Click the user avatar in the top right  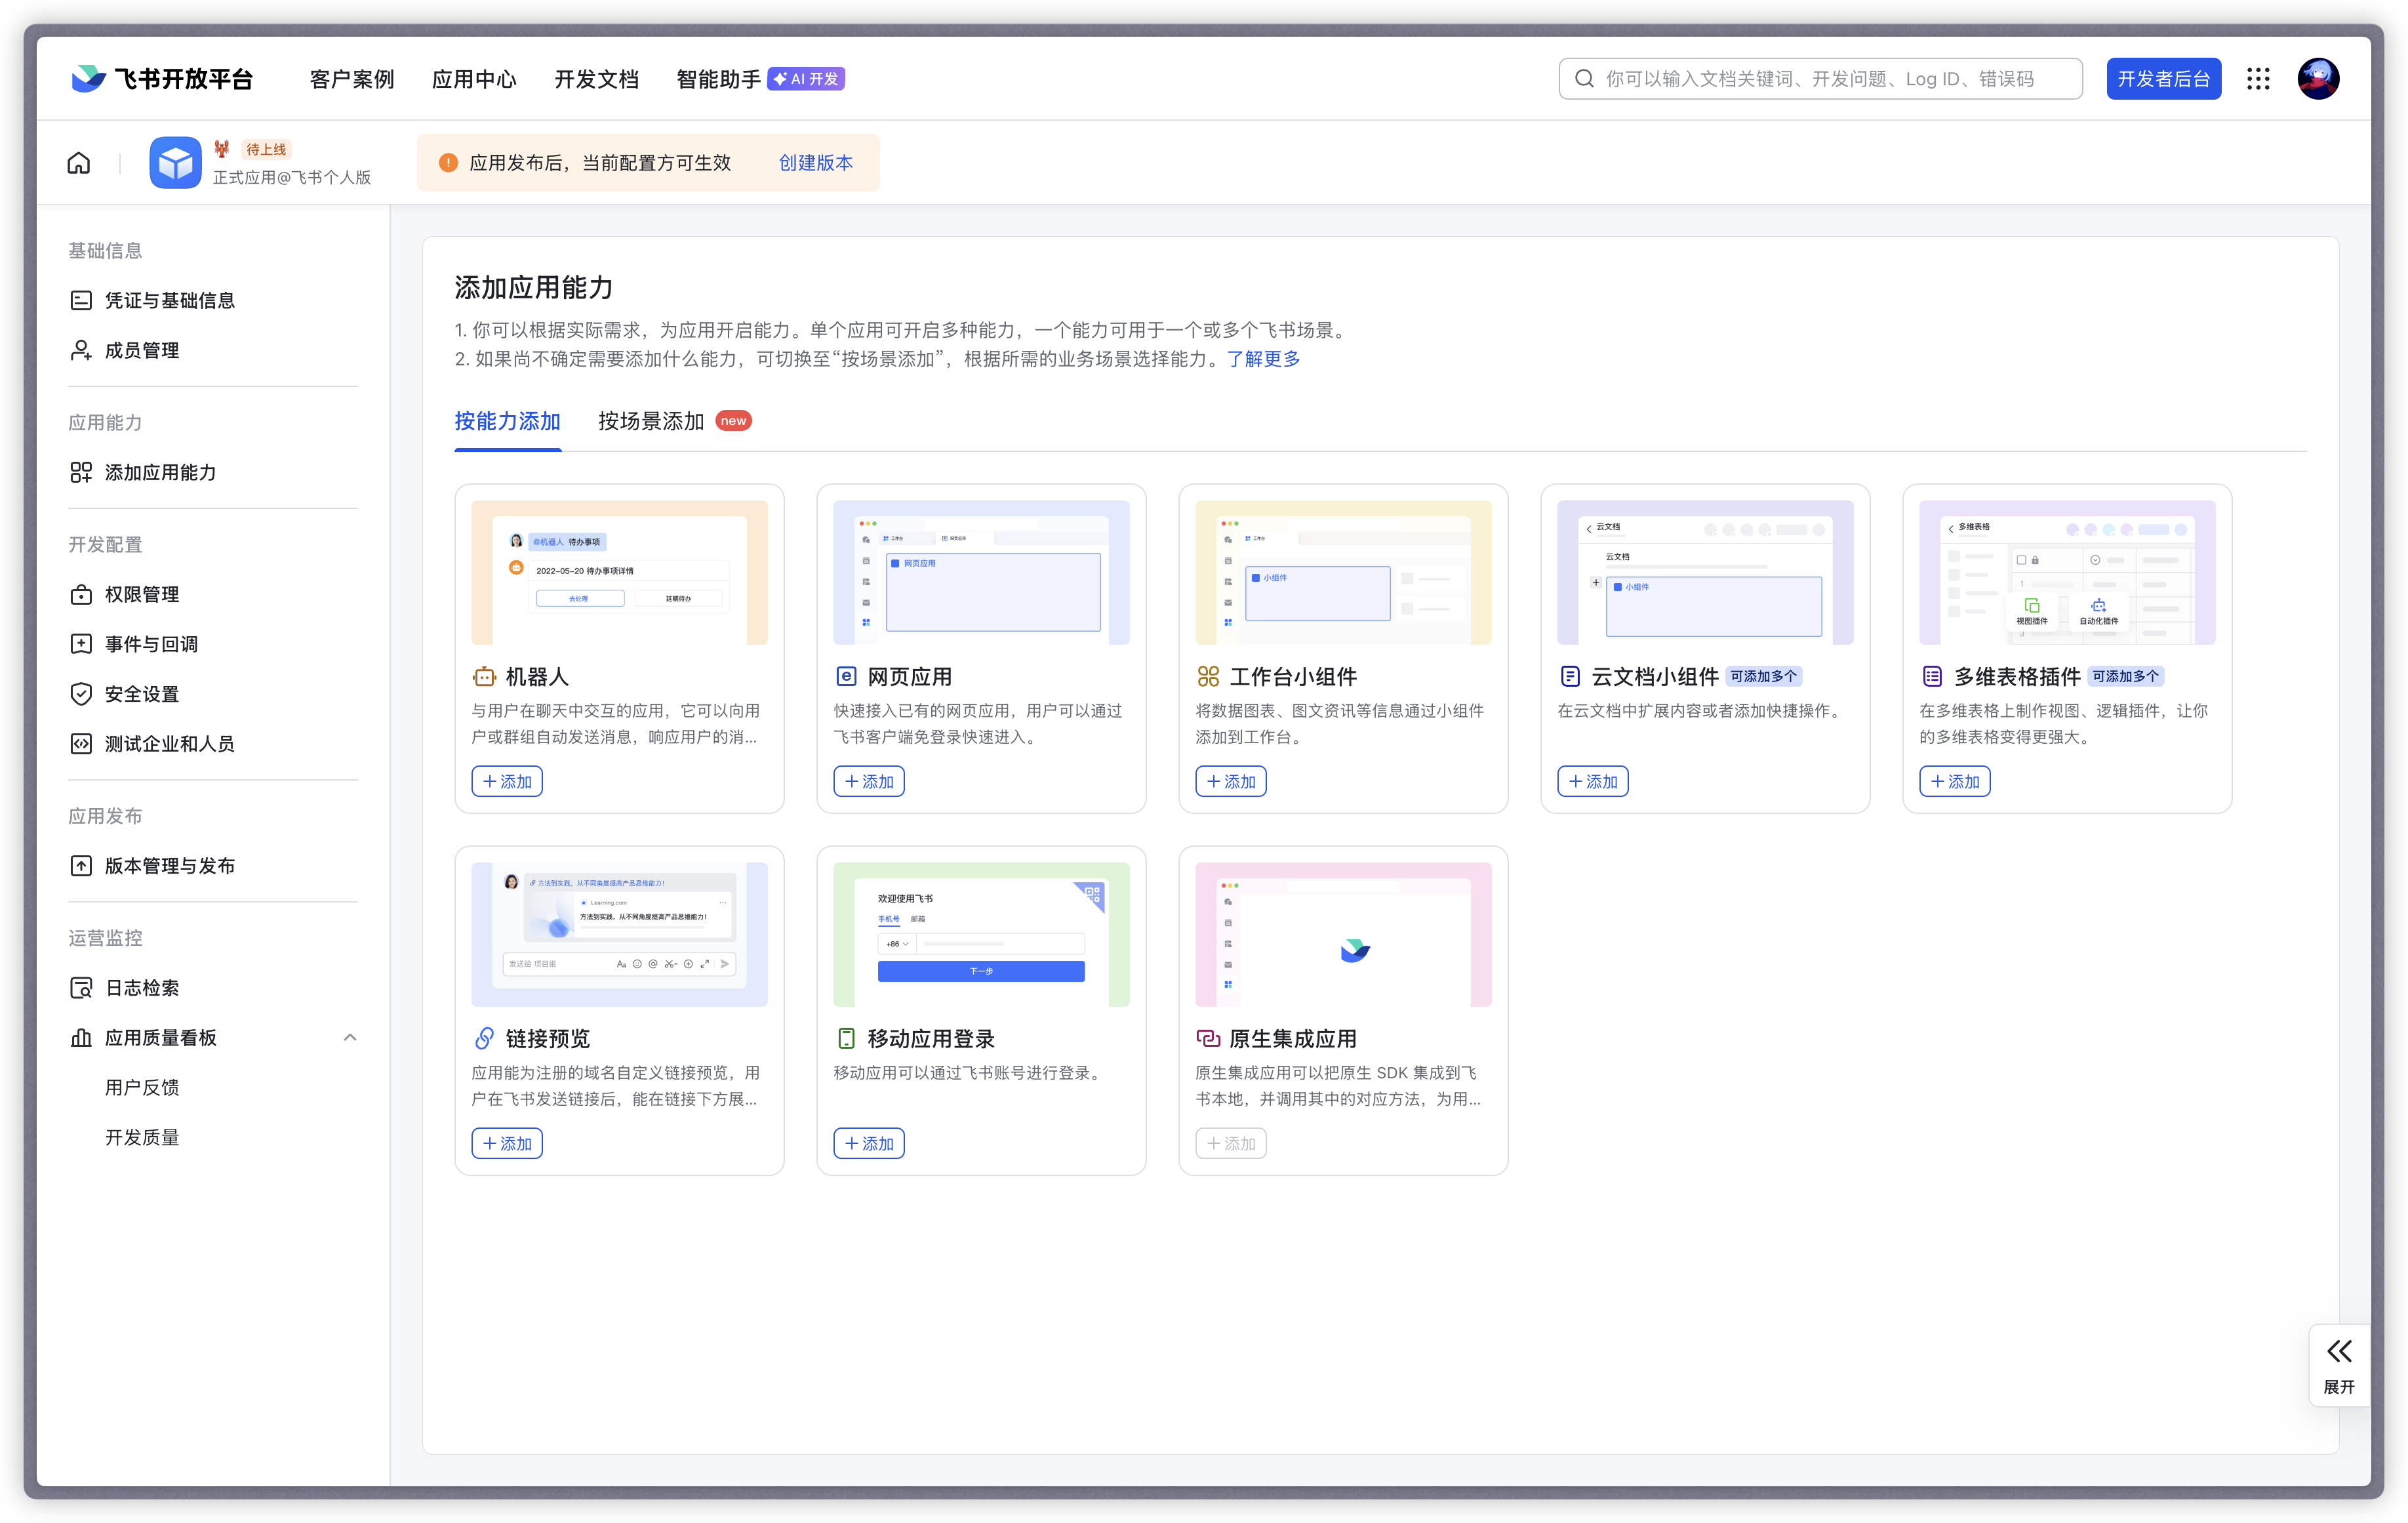coord(2318,79)
